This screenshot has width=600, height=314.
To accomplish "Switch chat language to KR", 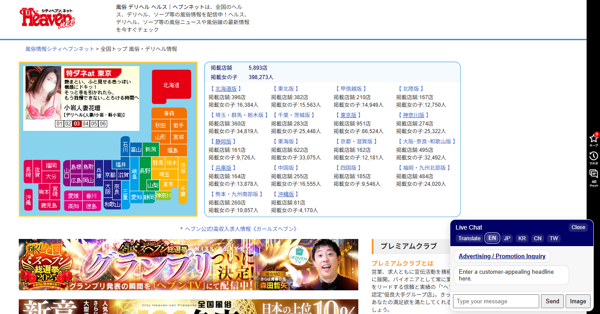I will [522, 239].
